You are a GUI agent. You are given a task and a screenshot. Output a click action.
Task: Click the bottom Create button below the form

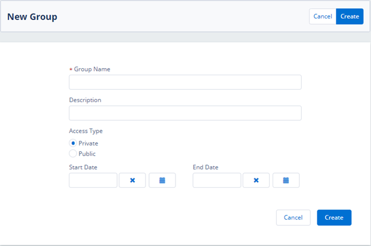pyautogui.click(x=334, y=217)
